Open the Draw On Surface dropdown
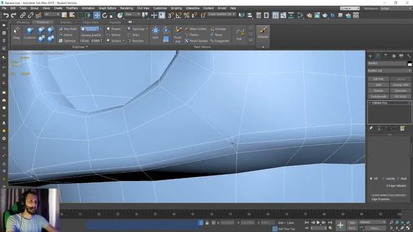413x232 pixels. [91, 29]
